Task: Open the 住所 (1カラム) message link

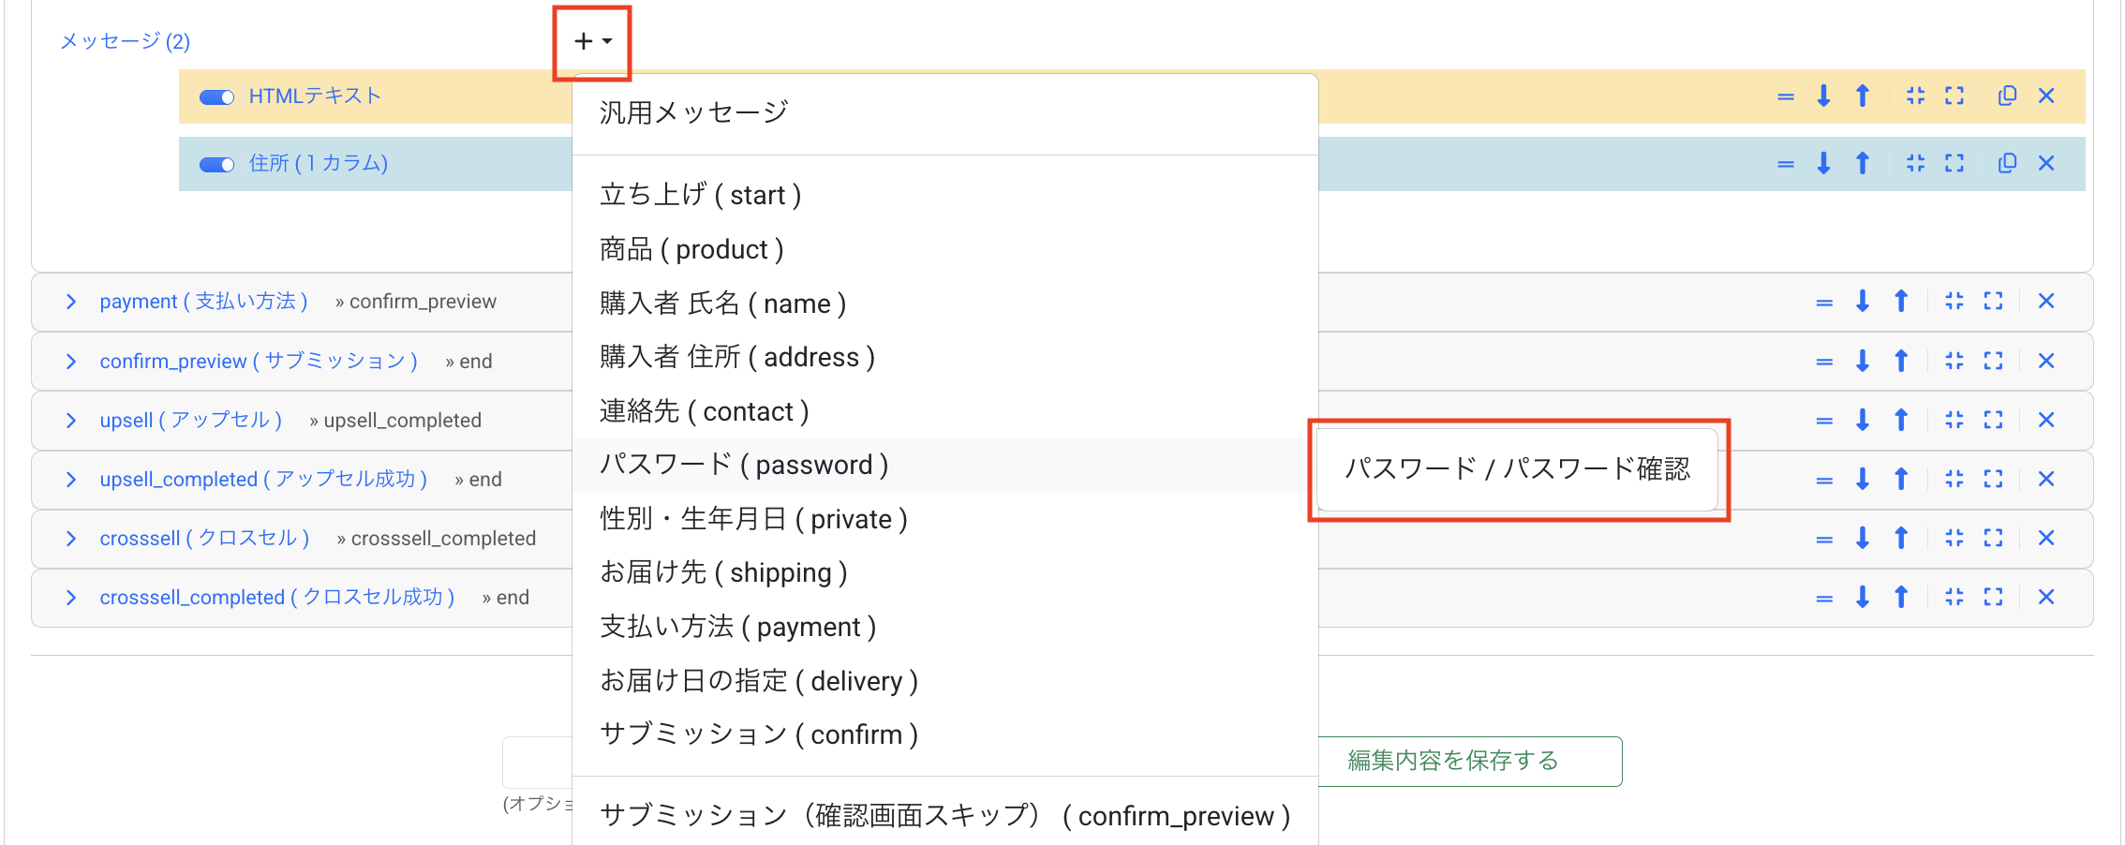Action: point(319,164)
